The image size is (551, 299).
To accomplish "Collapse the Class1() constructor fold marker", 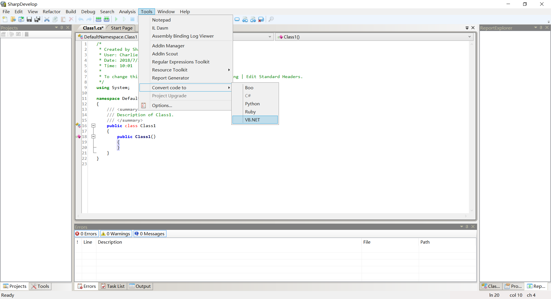I will point(93,137).
